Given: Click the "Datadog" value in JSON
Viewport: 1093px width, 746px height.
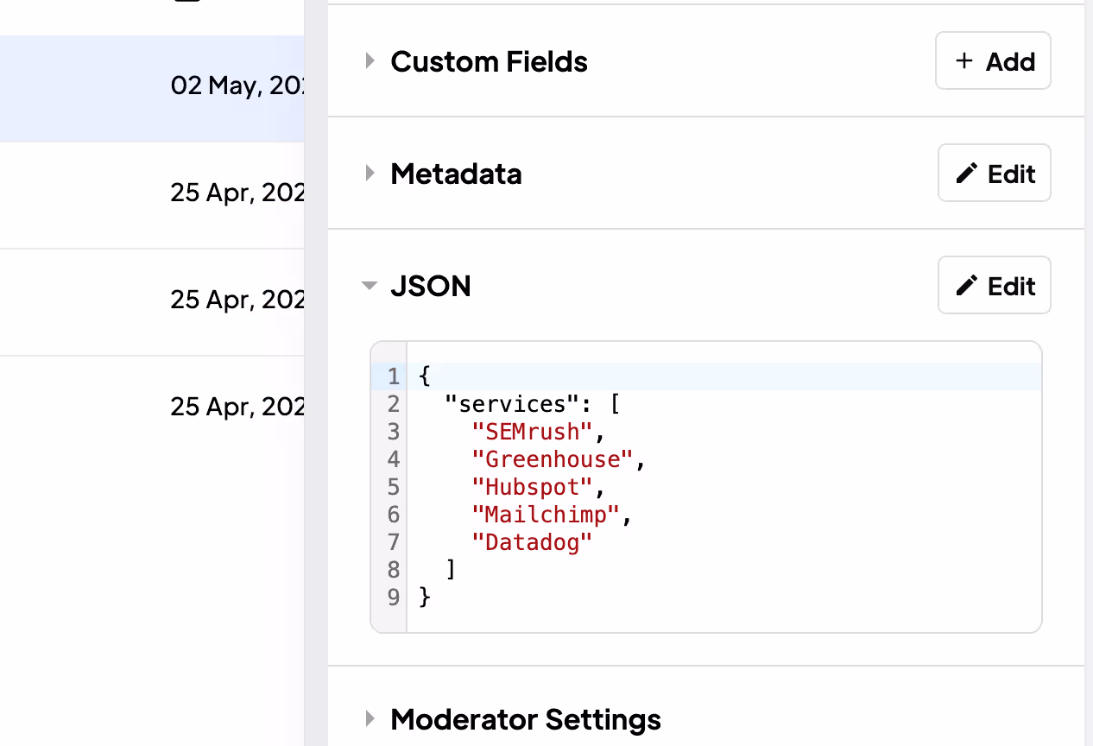Looking at the screenshot, I should [x=533, y=542].
